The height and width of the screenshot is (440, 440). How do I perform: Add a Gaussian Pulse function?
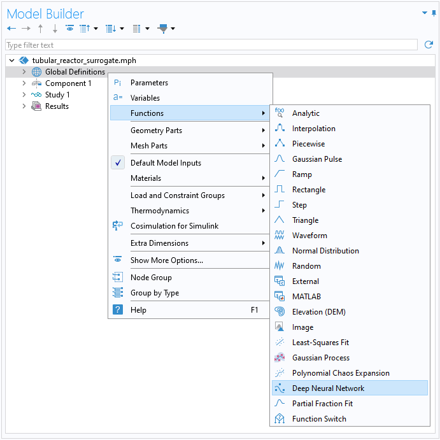point(350,159)
